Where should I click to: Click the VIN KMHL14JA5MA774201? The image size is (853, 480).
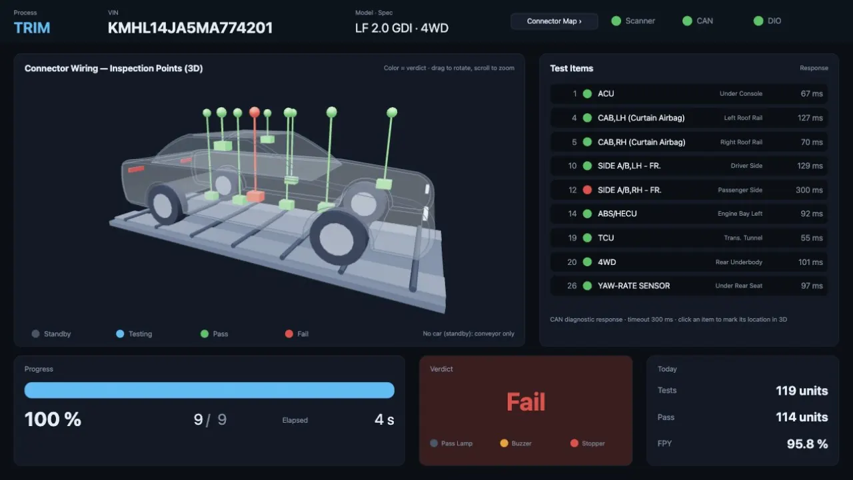click(x=190, y=28)
